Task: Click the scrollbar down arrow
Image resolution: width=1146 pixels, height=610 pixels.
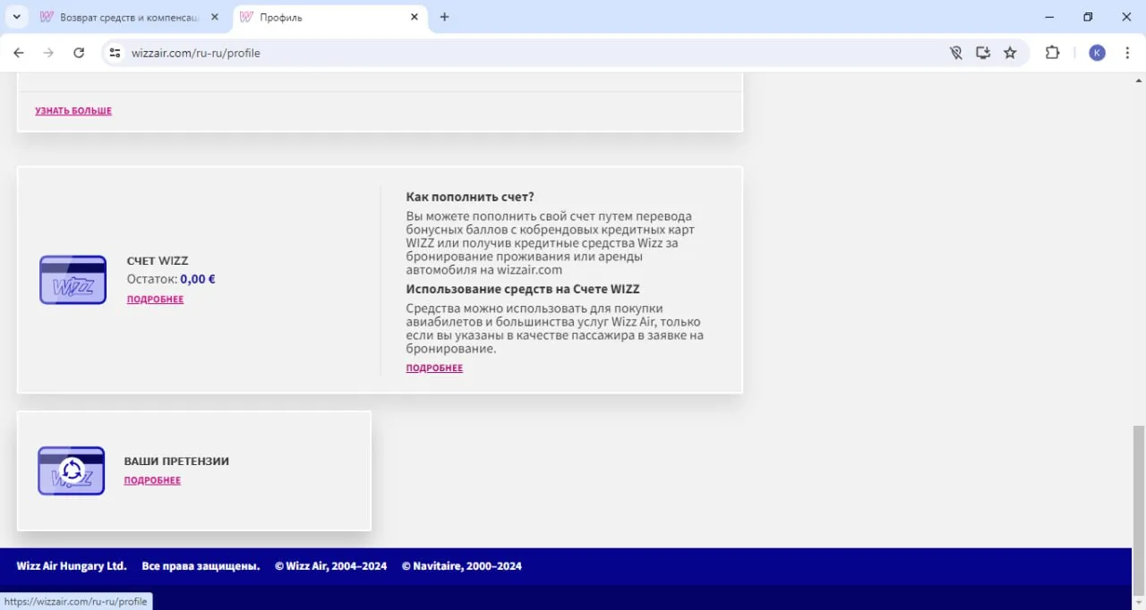Action: point(1139,602)
